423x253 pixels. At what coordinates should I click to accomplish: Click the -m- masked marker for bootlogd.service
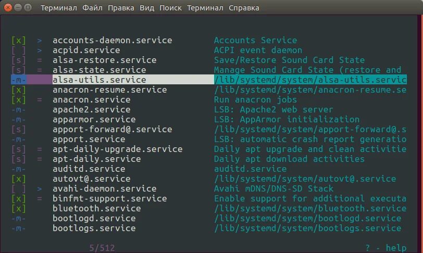[19, 219]
